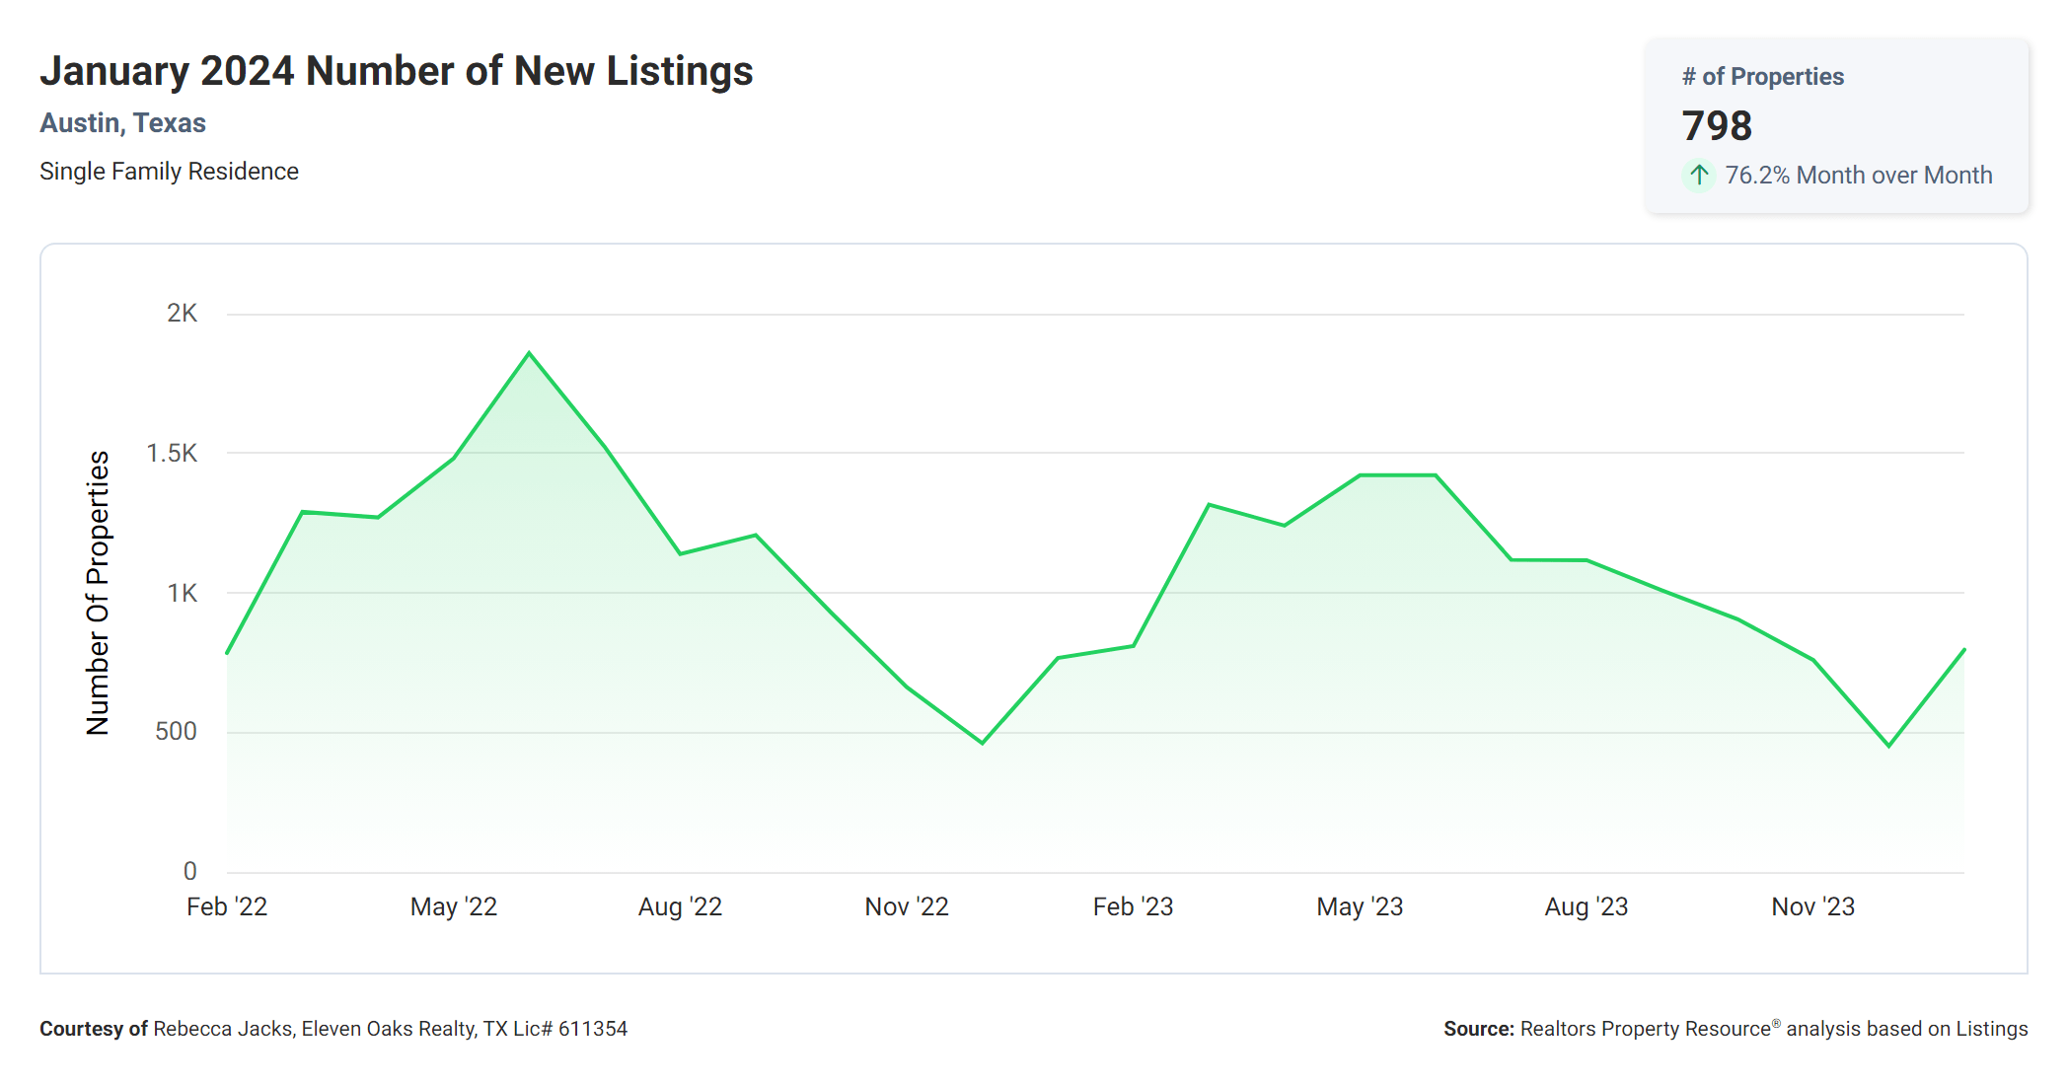This screenshot has width=2068, height=1085.
Task: Click the Nov '23 x-axis label
Action: pyautogui.click(x=1812, y=906)
